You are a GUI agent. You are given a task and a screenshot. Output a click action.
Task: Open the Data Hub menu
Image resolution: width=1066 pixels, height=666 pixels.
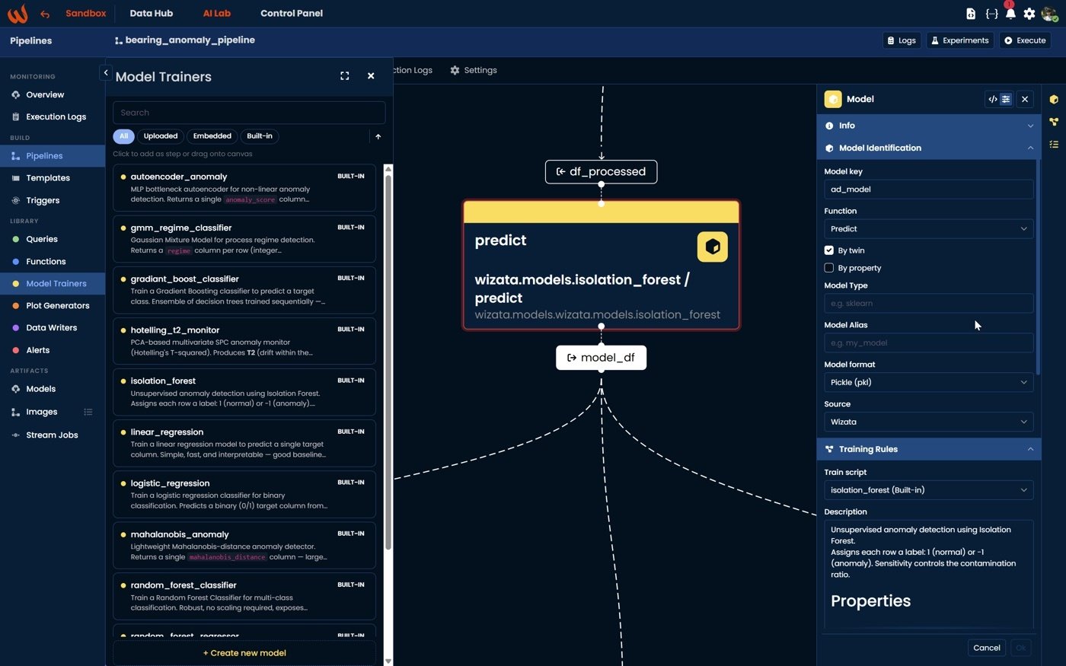pyautogui.click(x=151, y=14)
